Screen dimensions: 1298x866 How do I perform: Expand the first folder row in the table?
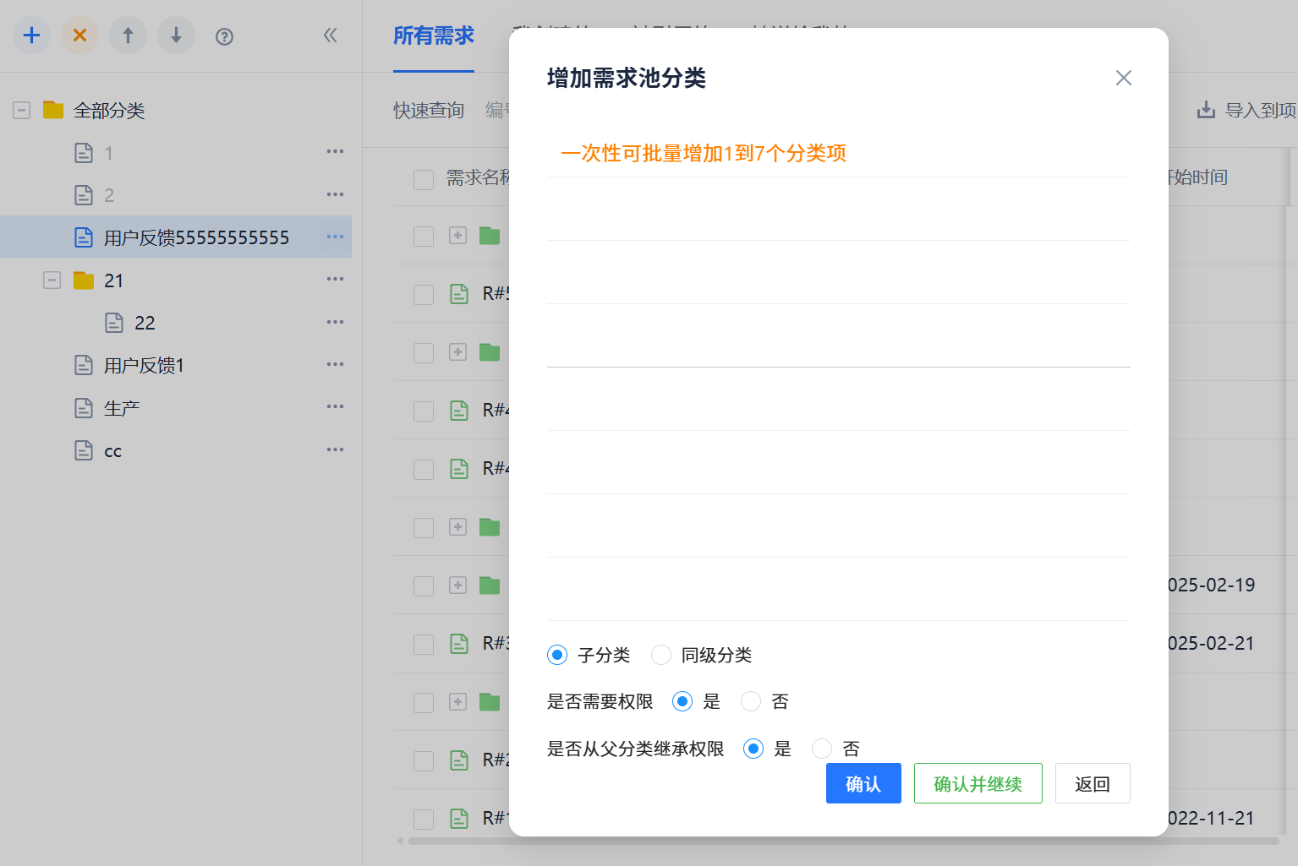coord(457,235)
